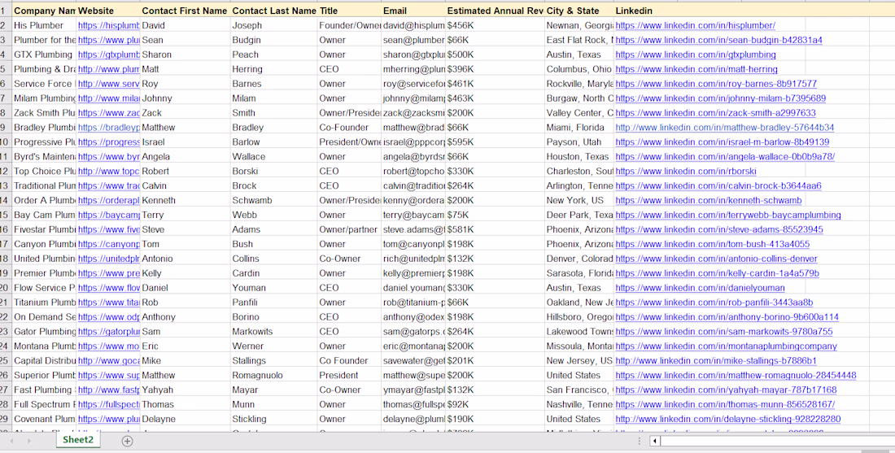Open Bradley Plumbing website link
This screenshot has width=895, height=453.
coord(108,127)
